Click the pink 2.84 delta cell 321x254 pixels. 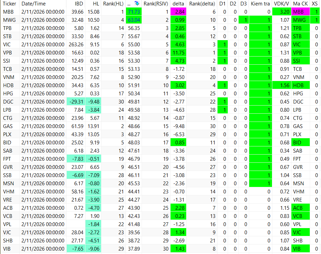click(x=178, y=12)
